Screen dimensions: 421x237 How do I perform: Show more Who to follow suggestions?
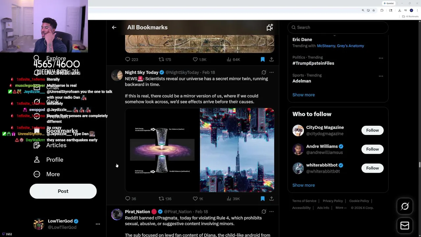coord(304,185)
